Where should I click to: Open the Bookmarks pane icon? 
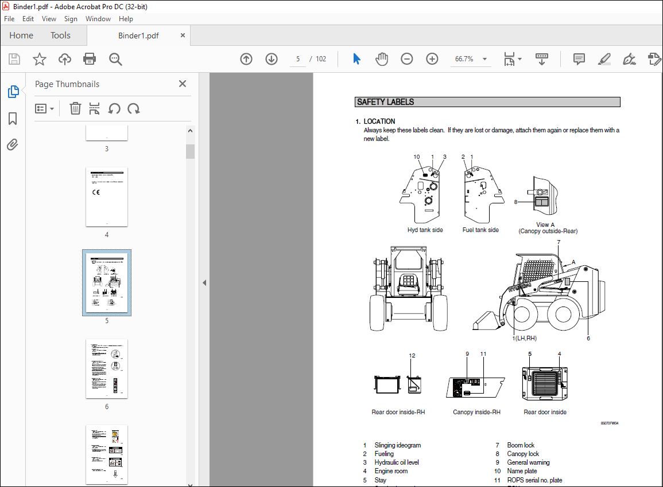click(13, 118)
